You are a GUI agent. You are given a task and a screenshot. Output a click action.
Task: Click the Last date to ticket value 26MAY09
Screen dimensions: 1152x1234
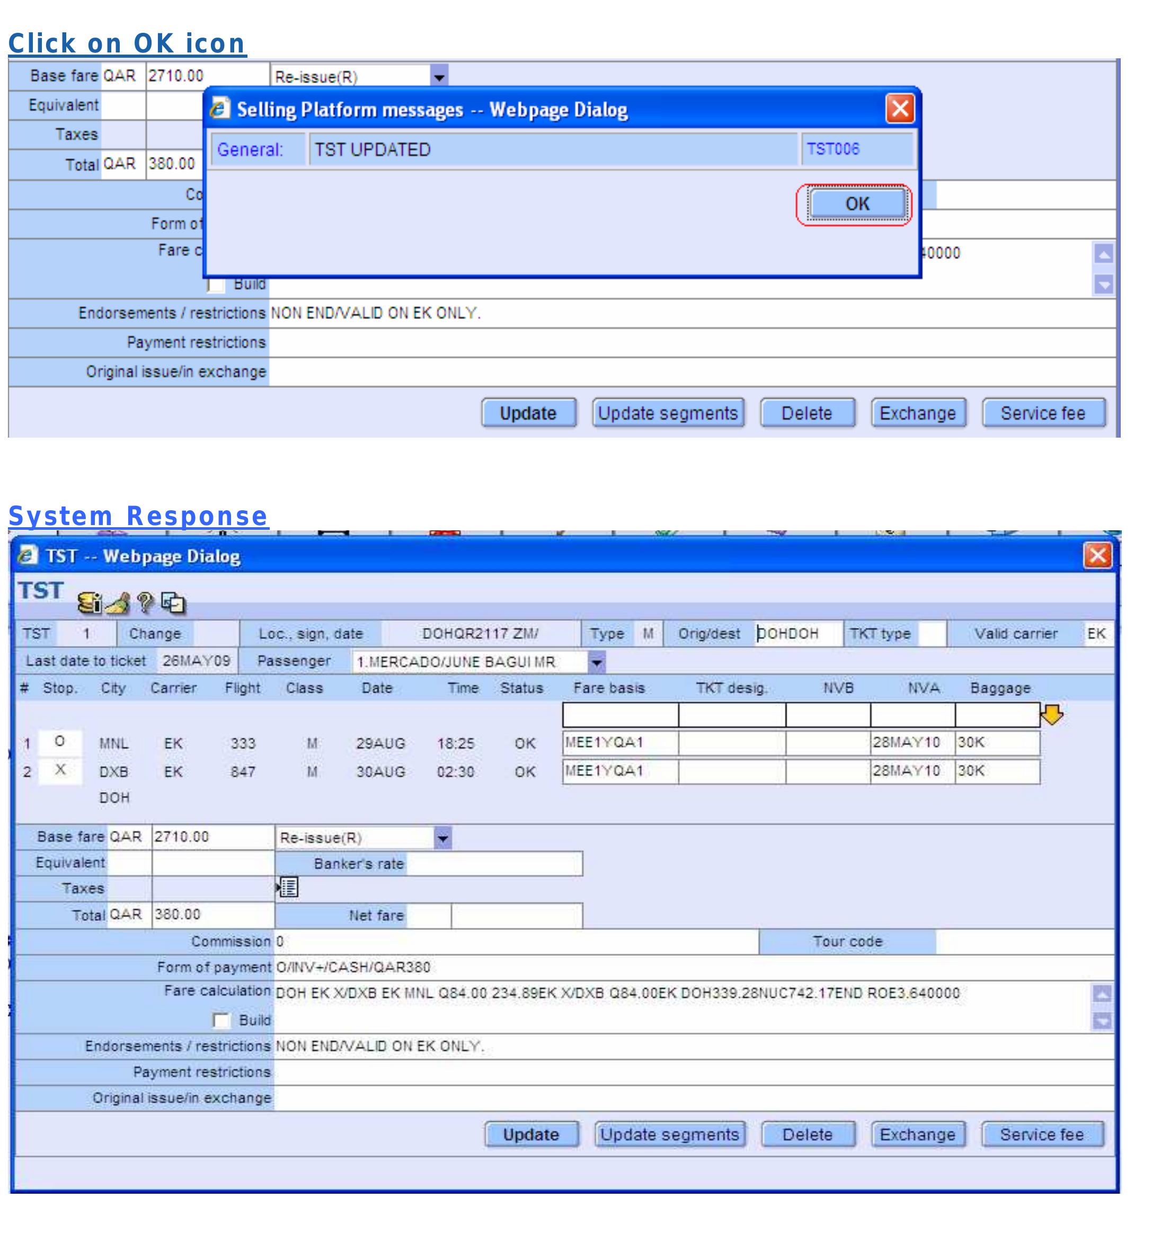point(196,661)
